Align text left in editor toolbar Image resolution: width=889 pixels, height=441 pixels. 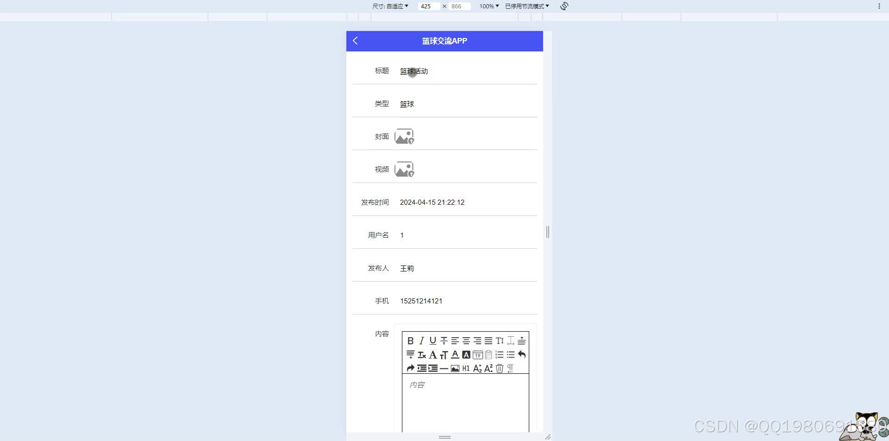455,341
